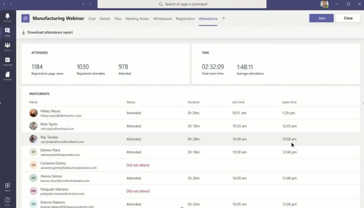Switch to the Registration tab
The height and width of the screenshot is (208, 364).
(185, 18)
